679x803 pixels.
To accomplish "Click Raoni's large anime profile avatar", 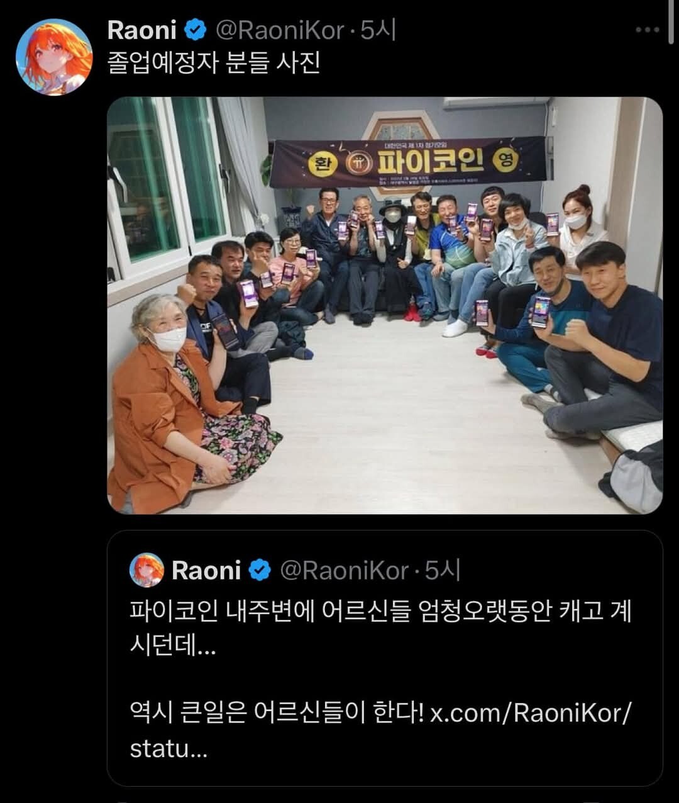I will click(54, 57).
